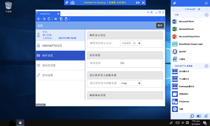Viewport: 210px width, 126px height.
Task: Go to previous session with left chevron
Action: point(174,9)
